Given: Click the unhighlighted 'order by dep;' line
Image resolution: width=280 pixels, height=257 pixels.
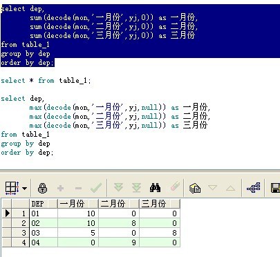Looking at the screenshot, I should (27, 153).
